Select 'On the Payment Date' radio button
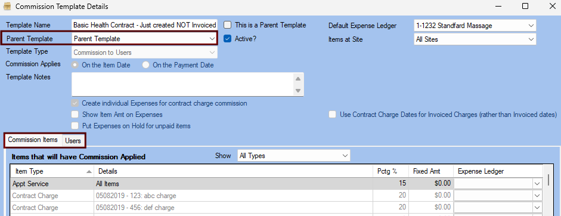Image resolution: width=561 pixels, height=216 pixels. pos(145,65)
